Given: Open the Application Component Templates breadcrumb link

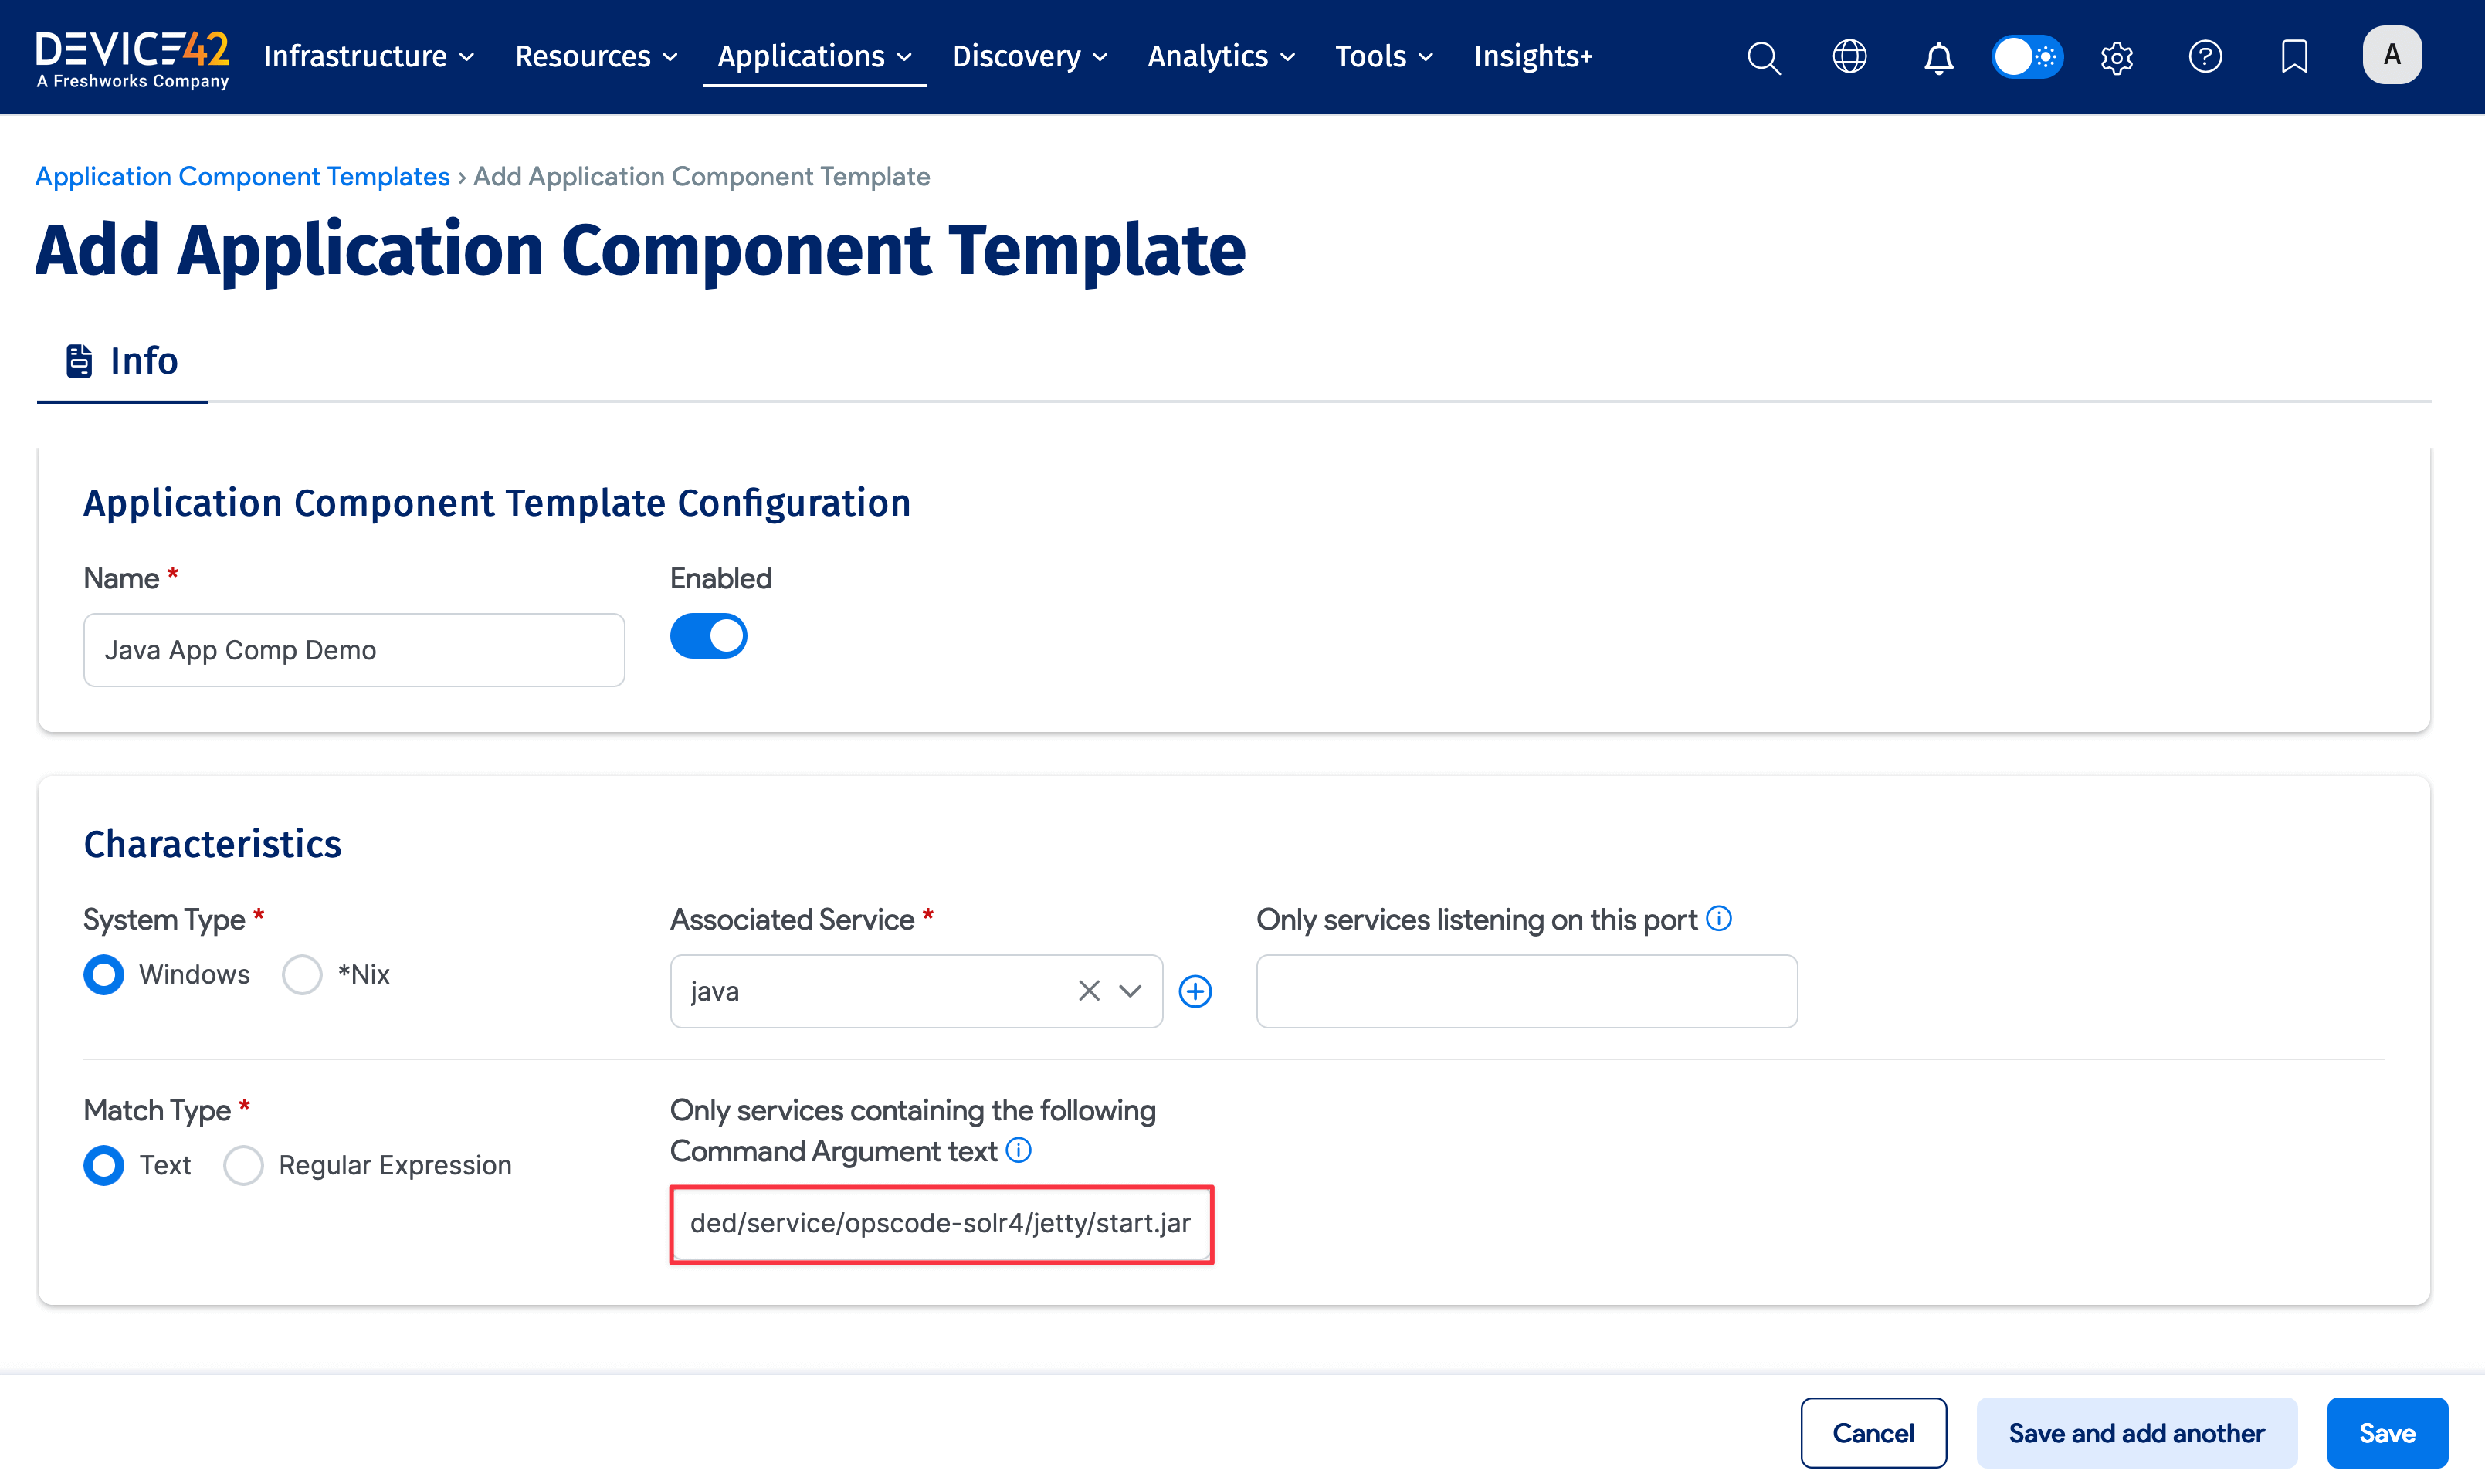Looking at the screenshot, I should [242, 176].
